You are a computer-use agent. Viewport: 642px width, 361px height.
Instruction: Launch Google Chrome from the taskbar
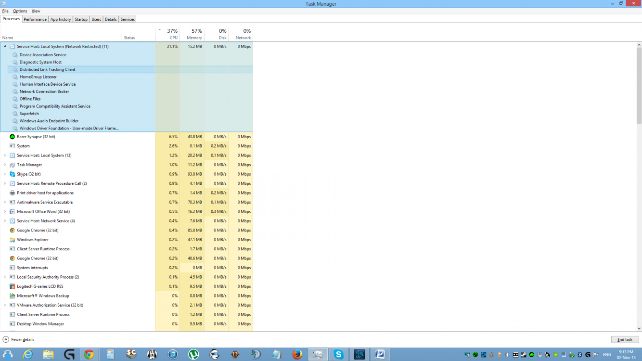90,355
